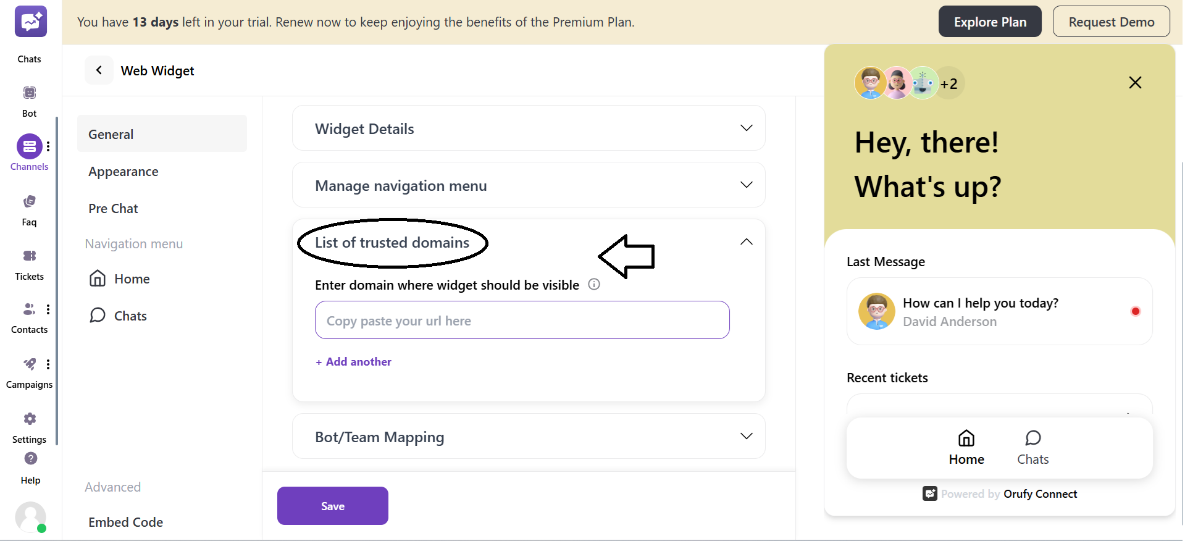Viewport: 1185px width, 541px height.
Task: Click the back arrow beside Web Widget
Action: click(99, 70)
